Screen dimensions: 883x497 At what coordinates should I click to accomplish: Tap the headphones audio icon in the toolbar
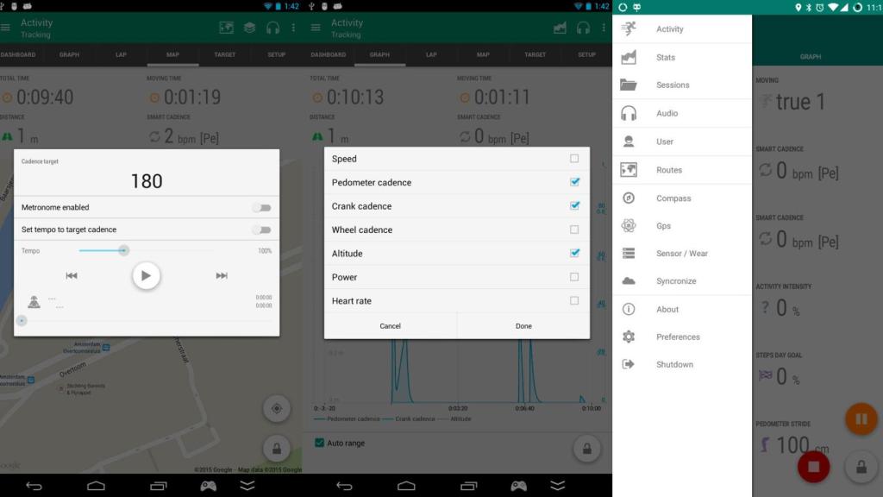pos(273,27)
